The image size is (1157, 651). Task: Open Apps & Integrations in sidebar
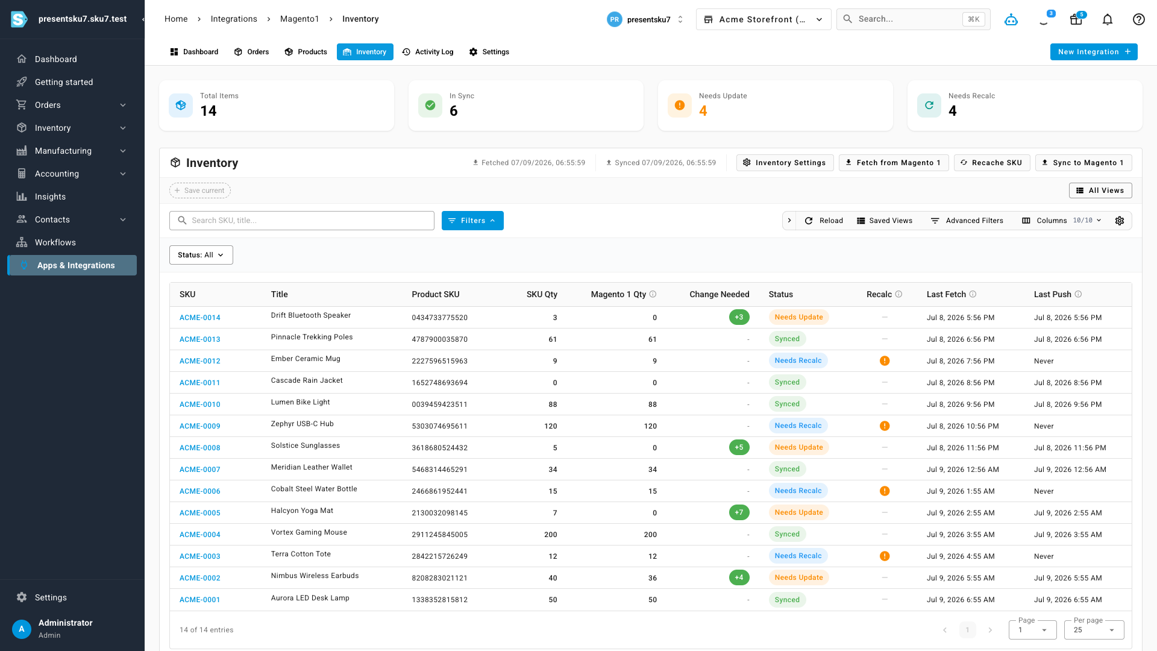pos(72,265)
